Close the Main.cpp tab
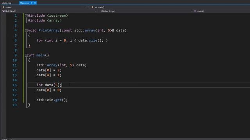 point(35,3)
